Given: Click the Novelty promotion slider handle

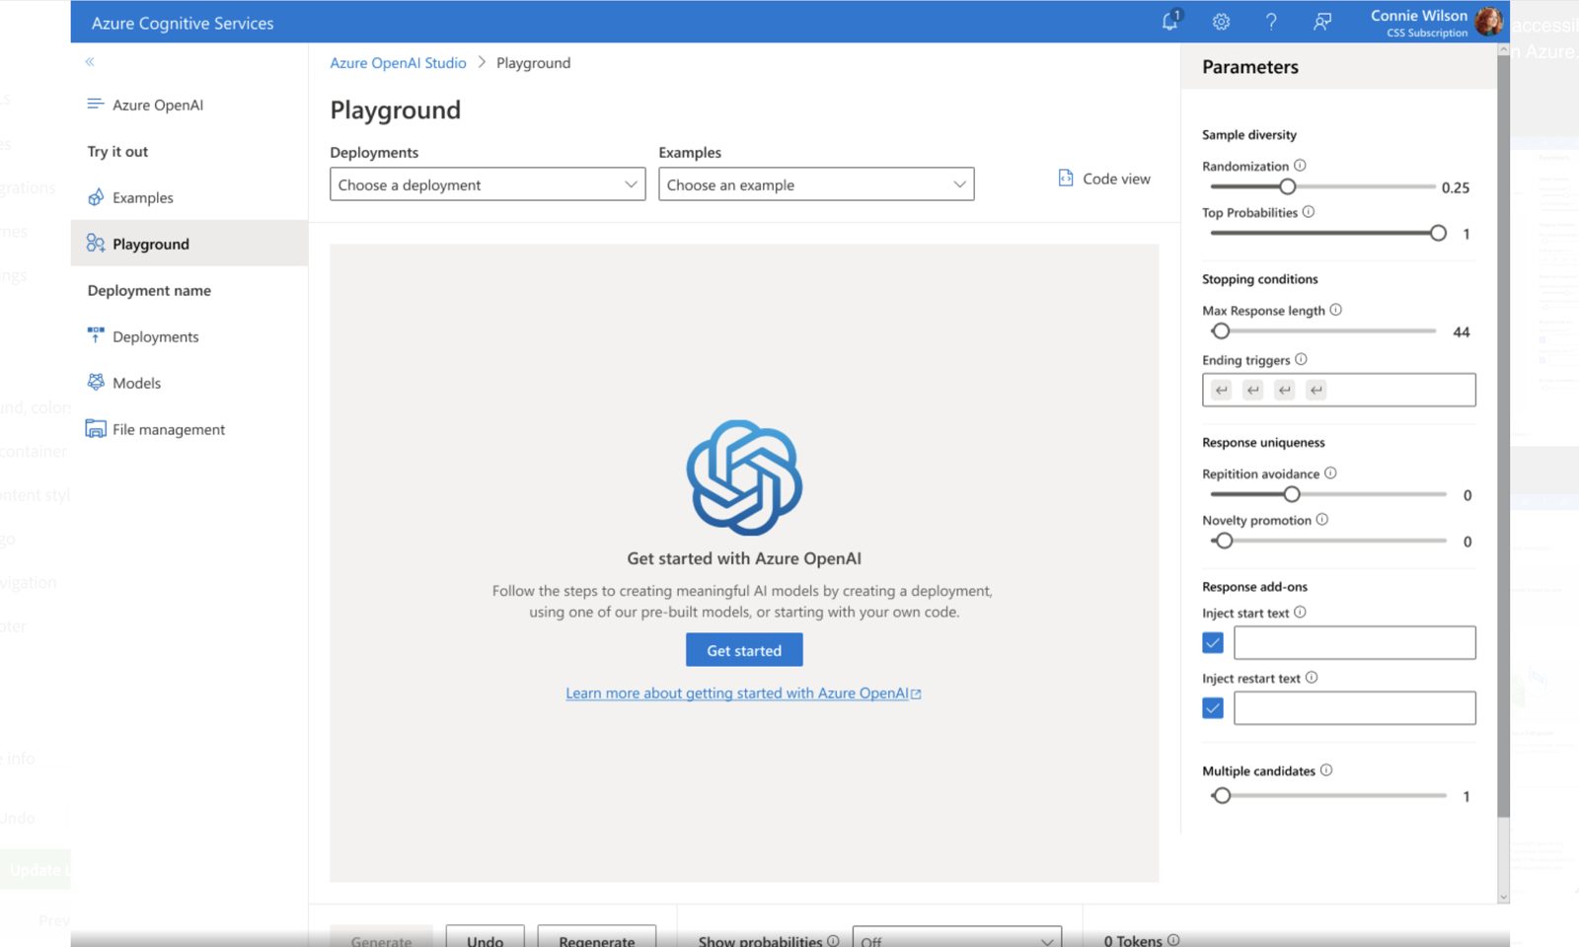Looking at the screenshot, I should (x=1224, y=541).
